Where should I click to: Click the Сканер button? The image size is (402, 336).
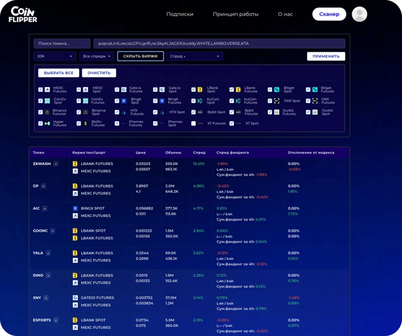329,14
